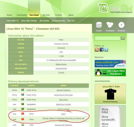
Task: Click the Cinnamon (64-bit) edition value
Action: click(61, 44)
